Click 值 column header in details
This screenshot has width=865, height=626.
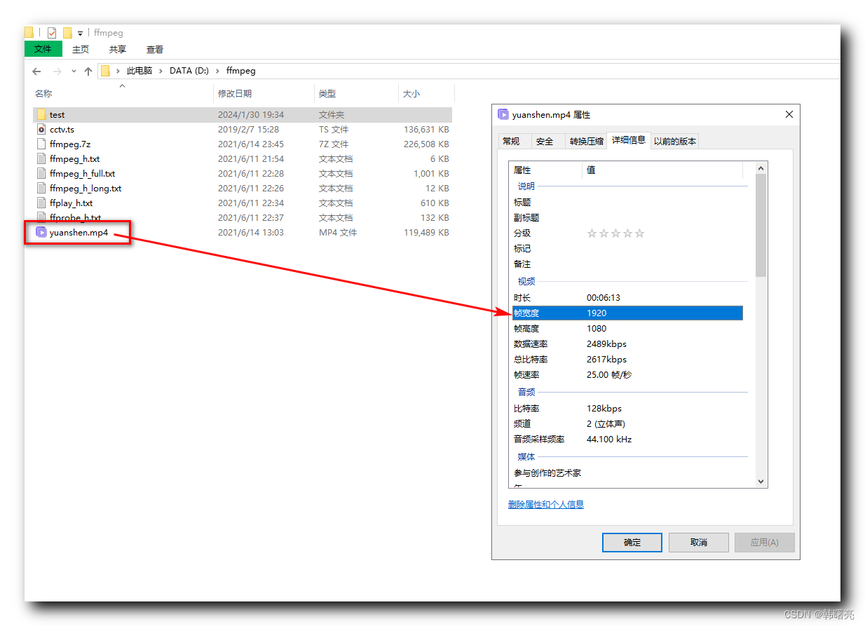(662, 170)
